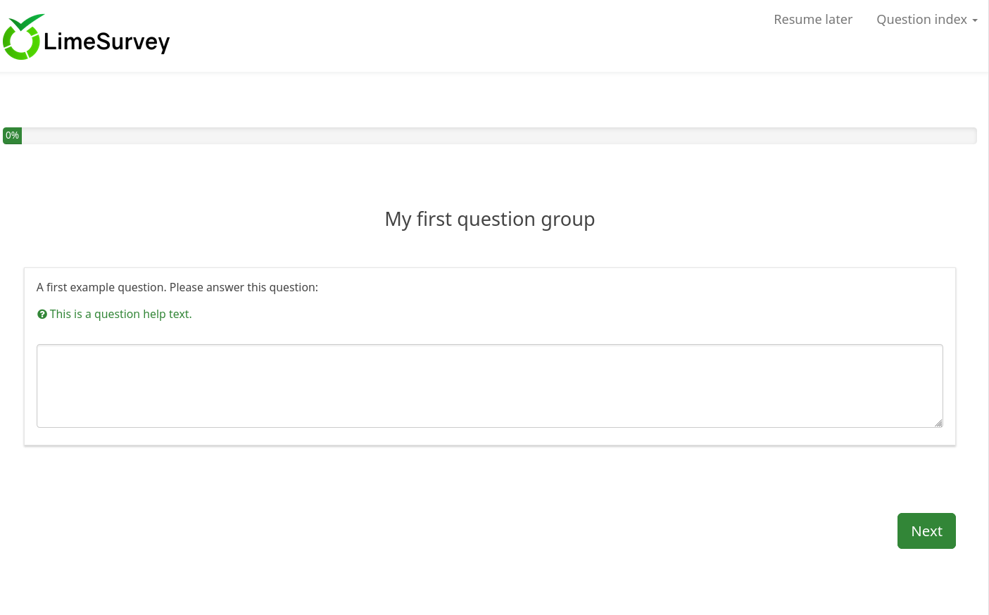The width and height of the screenshot is (989, 615).
Task: Click the "My first question group" heading
Action: [x=489, y=220]
